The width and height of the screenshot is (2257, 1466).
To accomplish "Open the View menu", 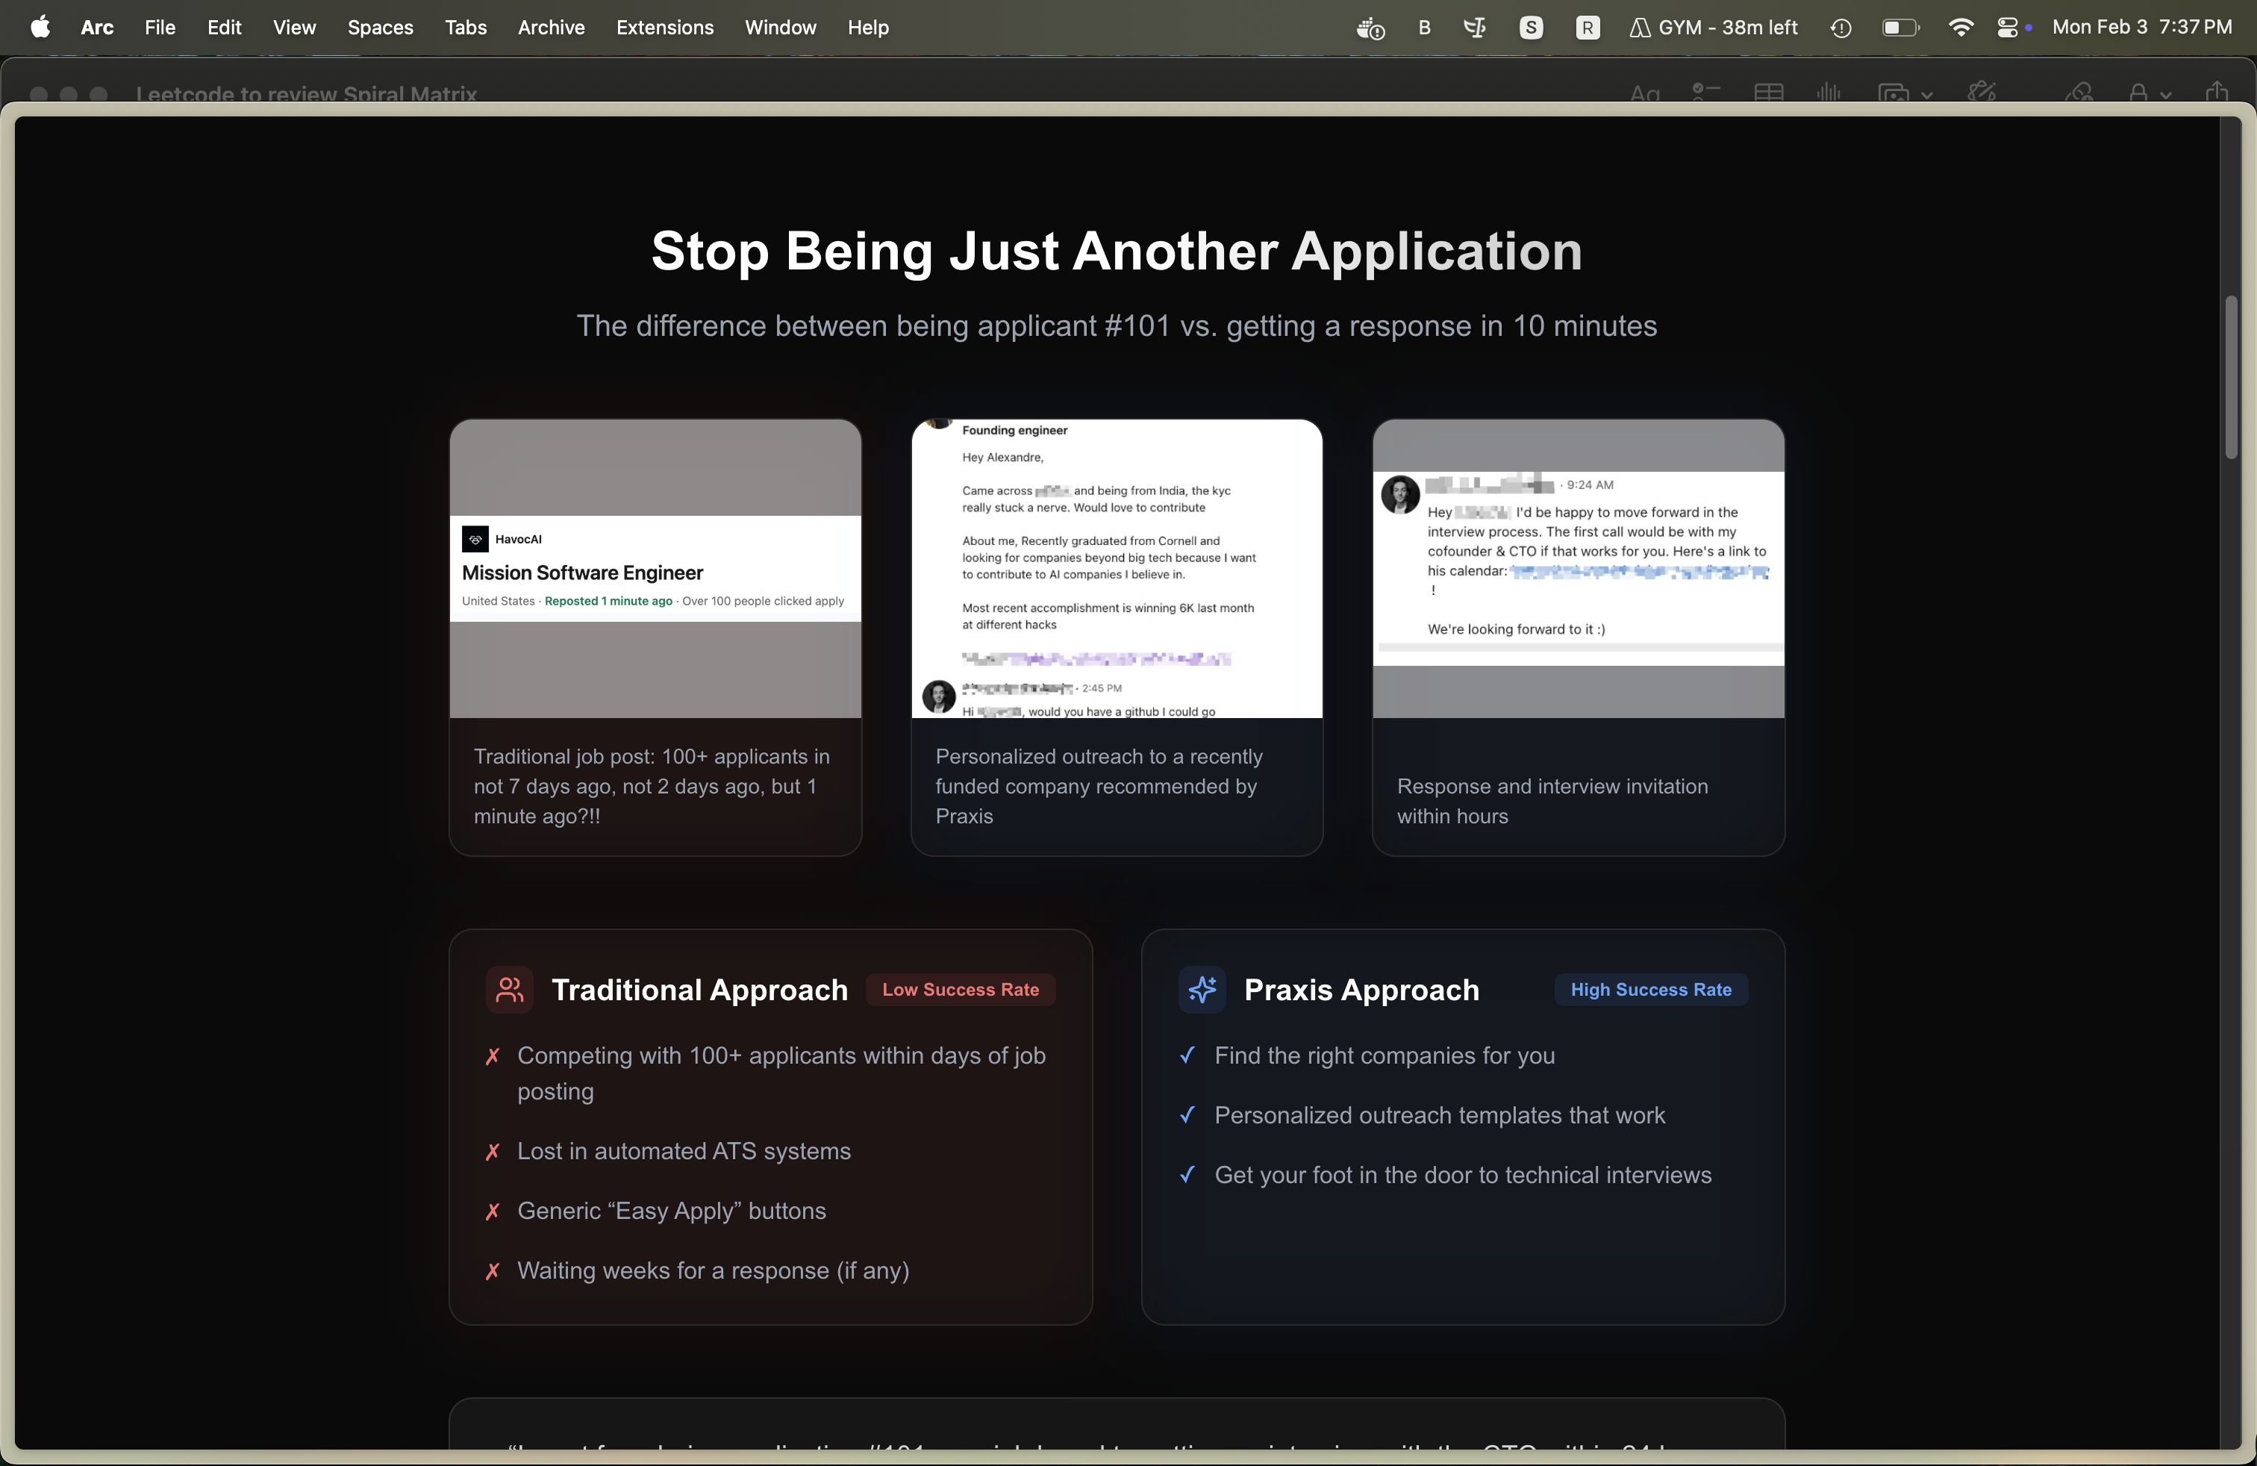I will [294, 28].
